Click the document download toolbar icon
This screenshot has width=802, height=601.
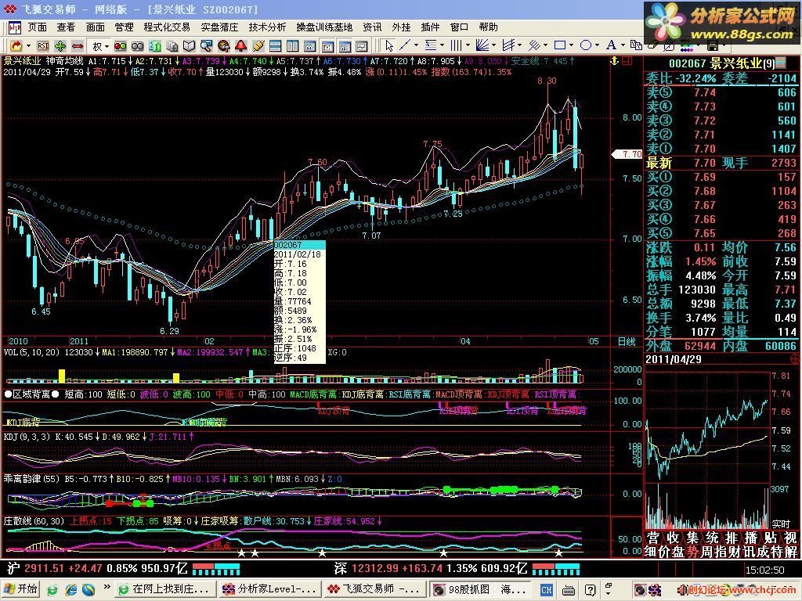(x=172, y=46)
